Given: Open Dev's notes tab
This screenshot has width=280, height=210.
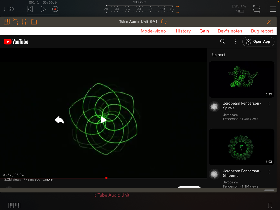Looking at the screenshot, I should pos(230,31).
